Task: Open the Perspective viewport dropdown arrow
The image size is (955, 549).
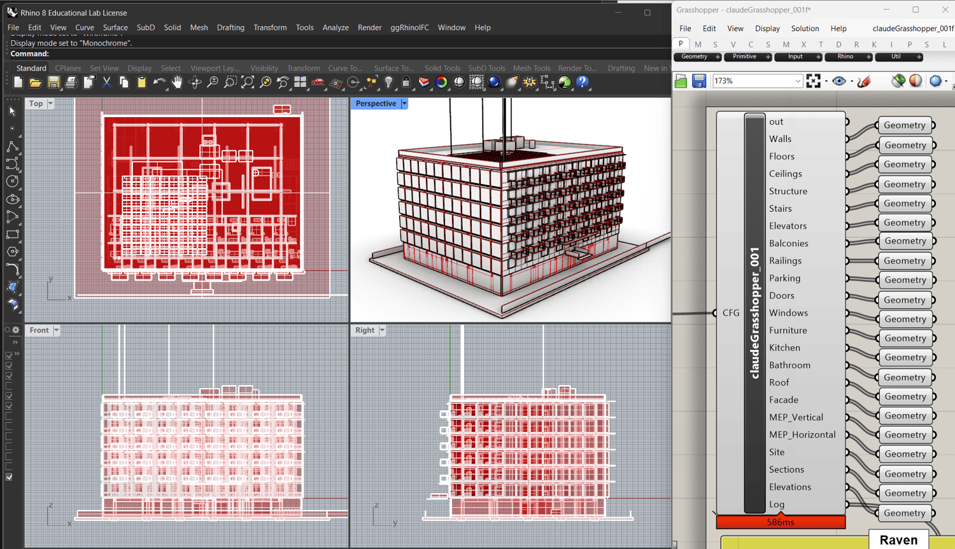Action: click(x=404, y=104)
